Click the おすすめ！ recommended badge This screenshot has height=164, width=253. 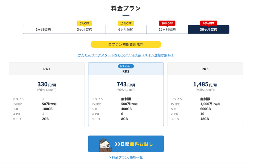point(126,66)
